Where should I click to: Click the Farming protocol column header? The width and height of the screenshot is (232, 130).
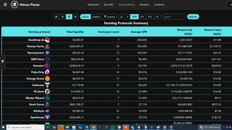[39, 32]
